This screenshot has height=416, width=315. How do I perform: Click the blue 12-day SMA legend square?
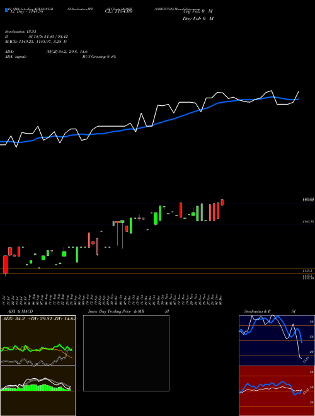pos(6,10)
